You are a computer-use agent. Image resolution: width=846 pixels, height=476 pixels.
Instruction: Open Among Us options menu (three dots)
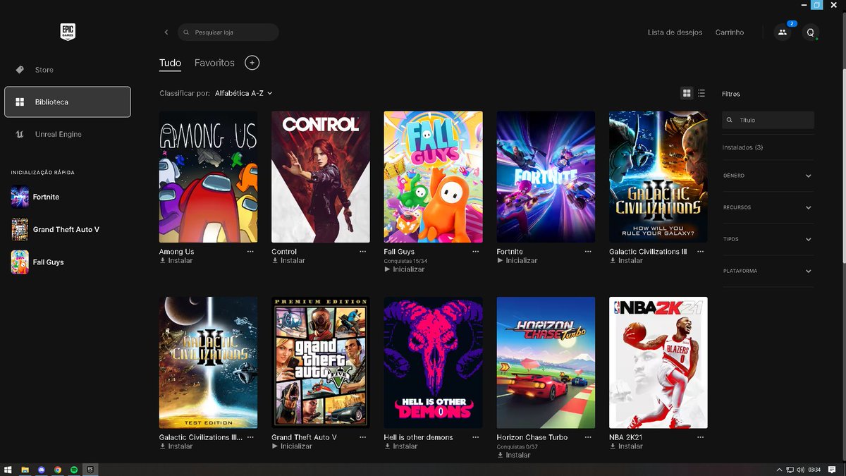coord(250,252)
